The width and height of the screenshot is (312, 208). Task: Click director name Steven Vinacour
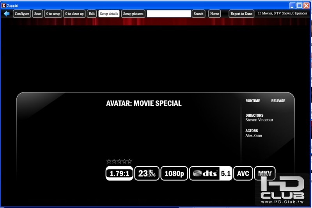pyautogui.click(x=259, y=120)
